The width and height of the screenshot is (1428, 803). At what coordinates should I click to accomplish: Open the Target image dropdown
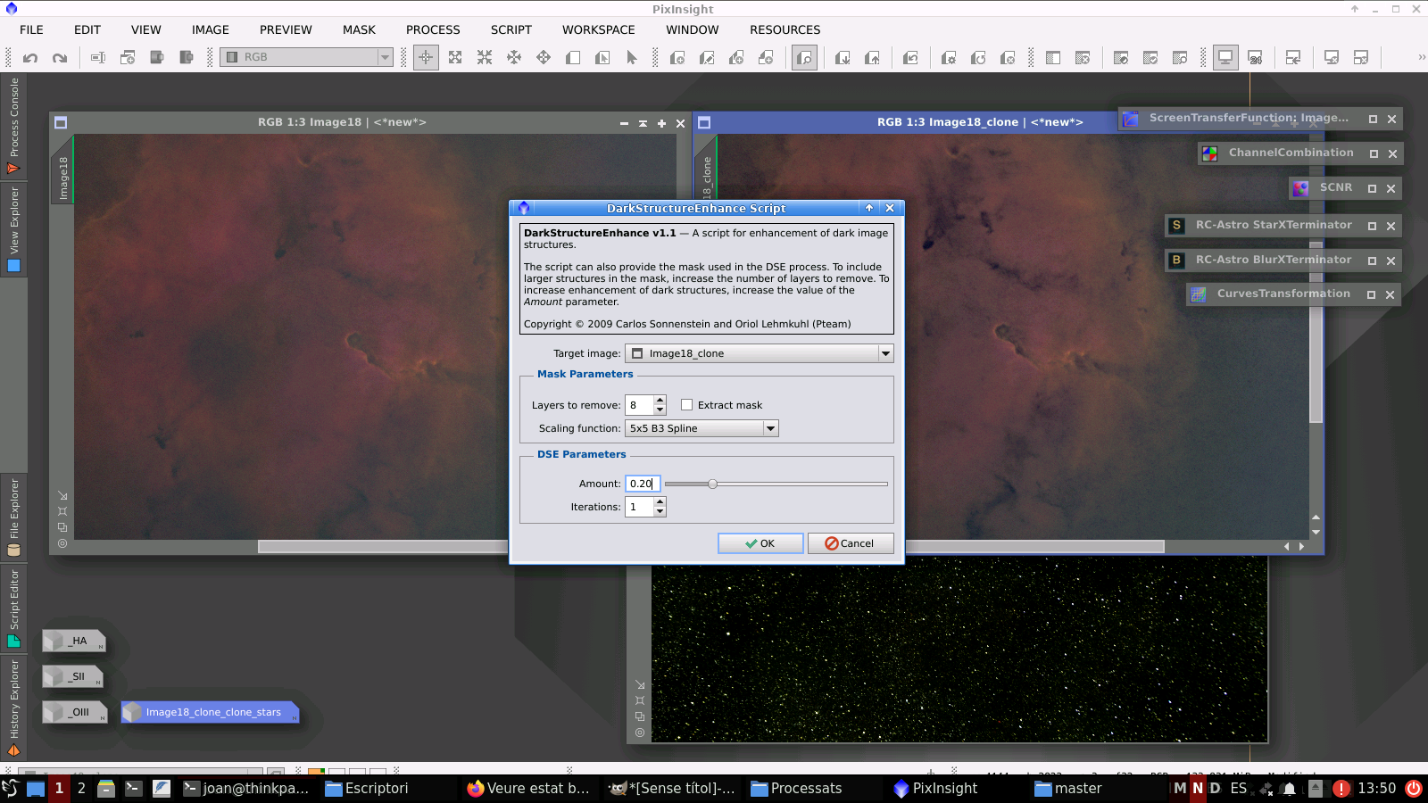click(884, 352)
